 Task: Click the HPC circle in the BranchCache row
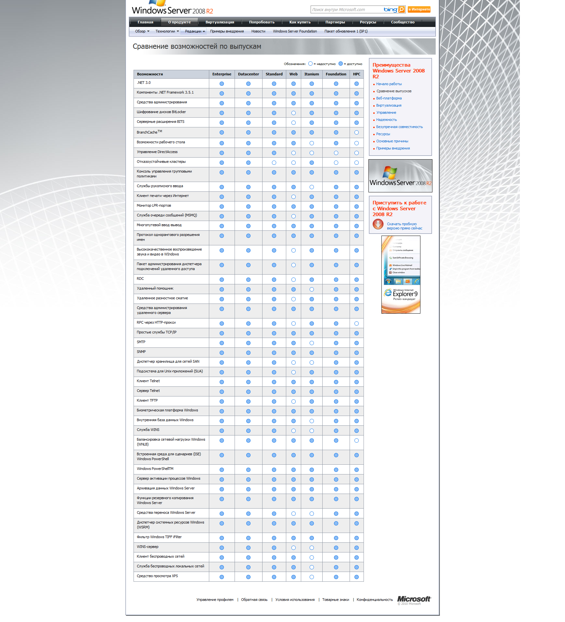356,132
